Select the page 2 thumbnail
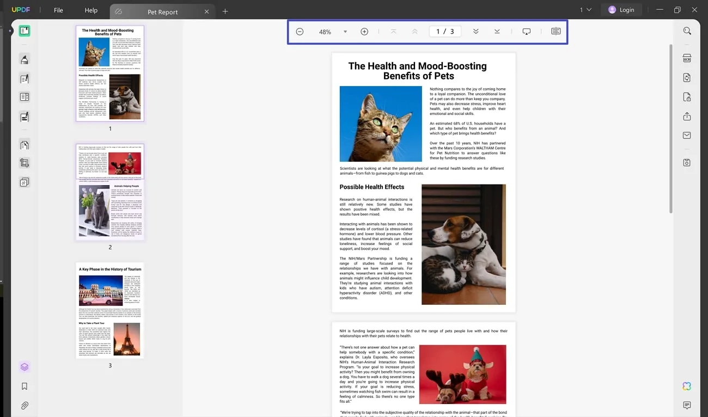The height and width of the screenshot is (417, 708). pyautogui.click(x=110, y=192)
